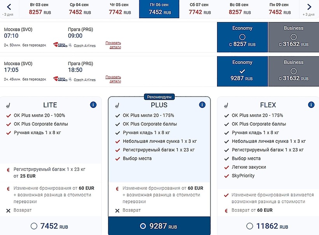319x235 pixels.
Task: Click seat icon in LITE card
Action: (8, 105)
